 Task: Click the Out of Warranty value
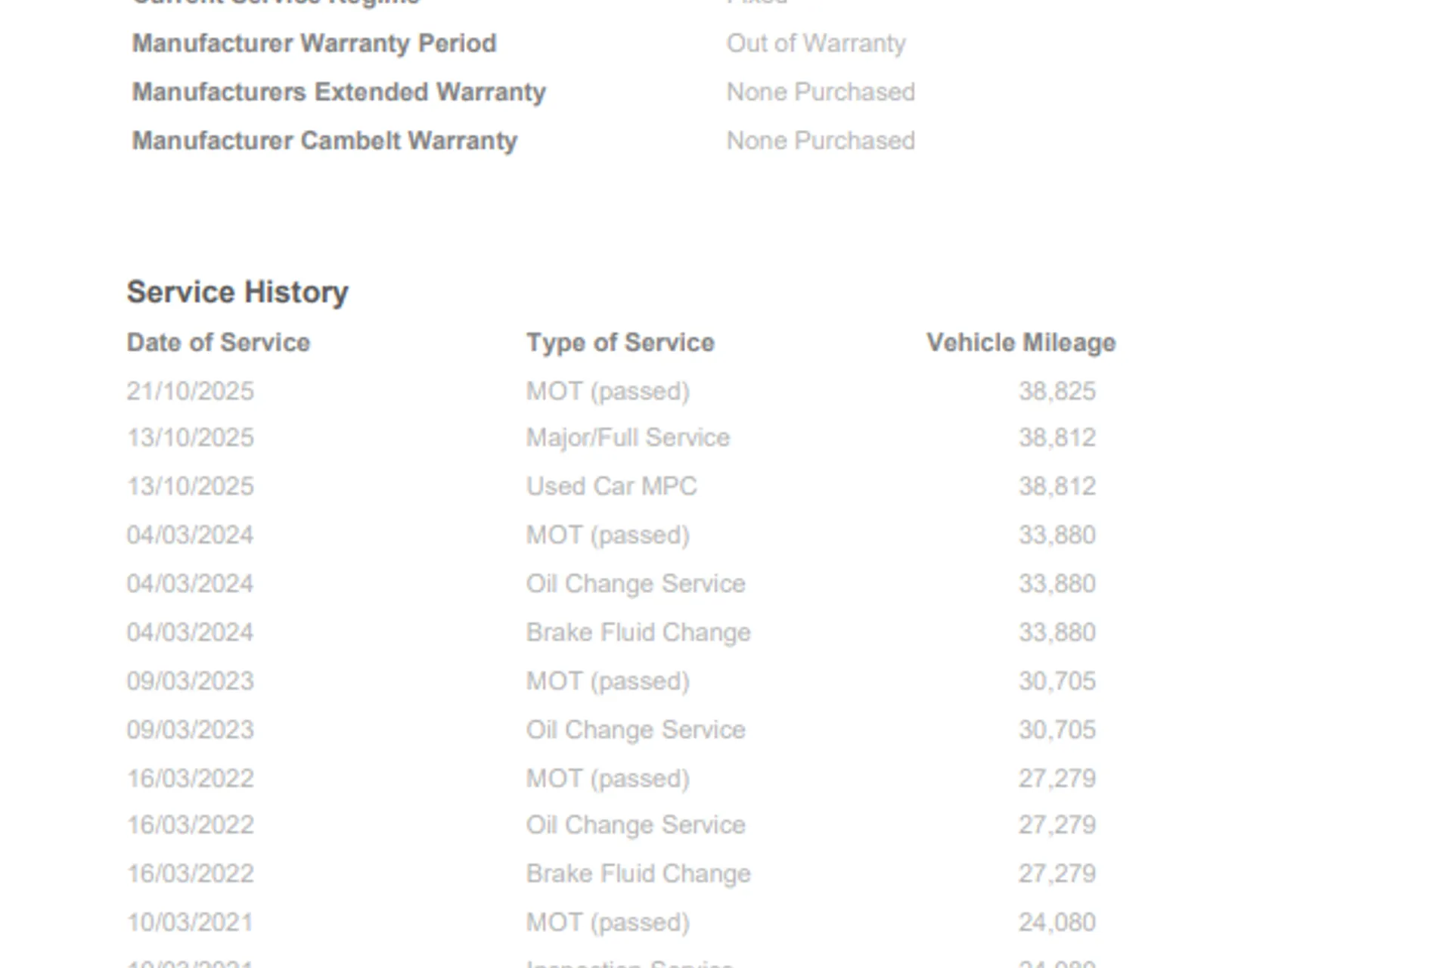(816, 44)
